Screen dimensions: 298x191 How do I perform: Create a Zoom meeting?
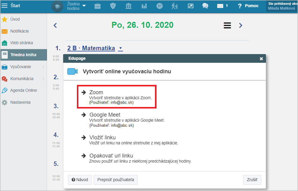(117, 97)
